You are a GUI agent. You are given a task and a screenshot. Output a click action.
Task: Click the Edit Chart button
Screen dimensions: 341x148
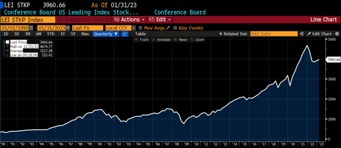tap(319, 34)
